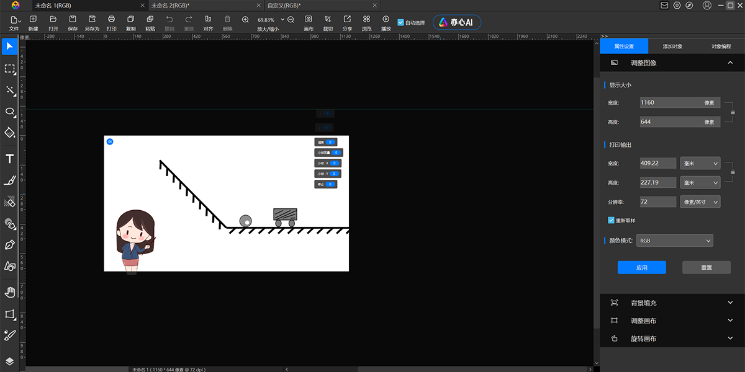Screen dimensions: 745x372
Task: Select the transform tool in sidebar
Action: (x=9, y=314)
